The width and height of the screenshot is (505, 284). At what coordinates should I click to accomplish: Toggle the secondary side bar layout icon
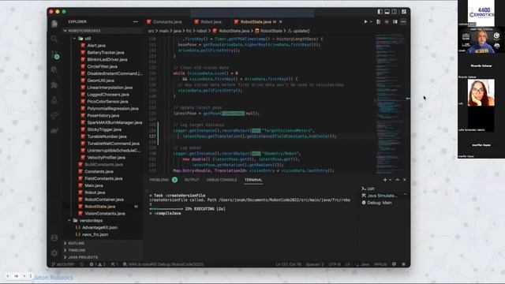tap(395, 12)
